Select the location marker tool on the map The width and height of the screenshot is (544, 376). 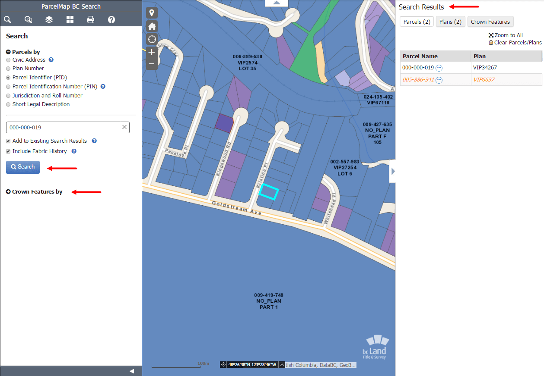coord(152,13)
